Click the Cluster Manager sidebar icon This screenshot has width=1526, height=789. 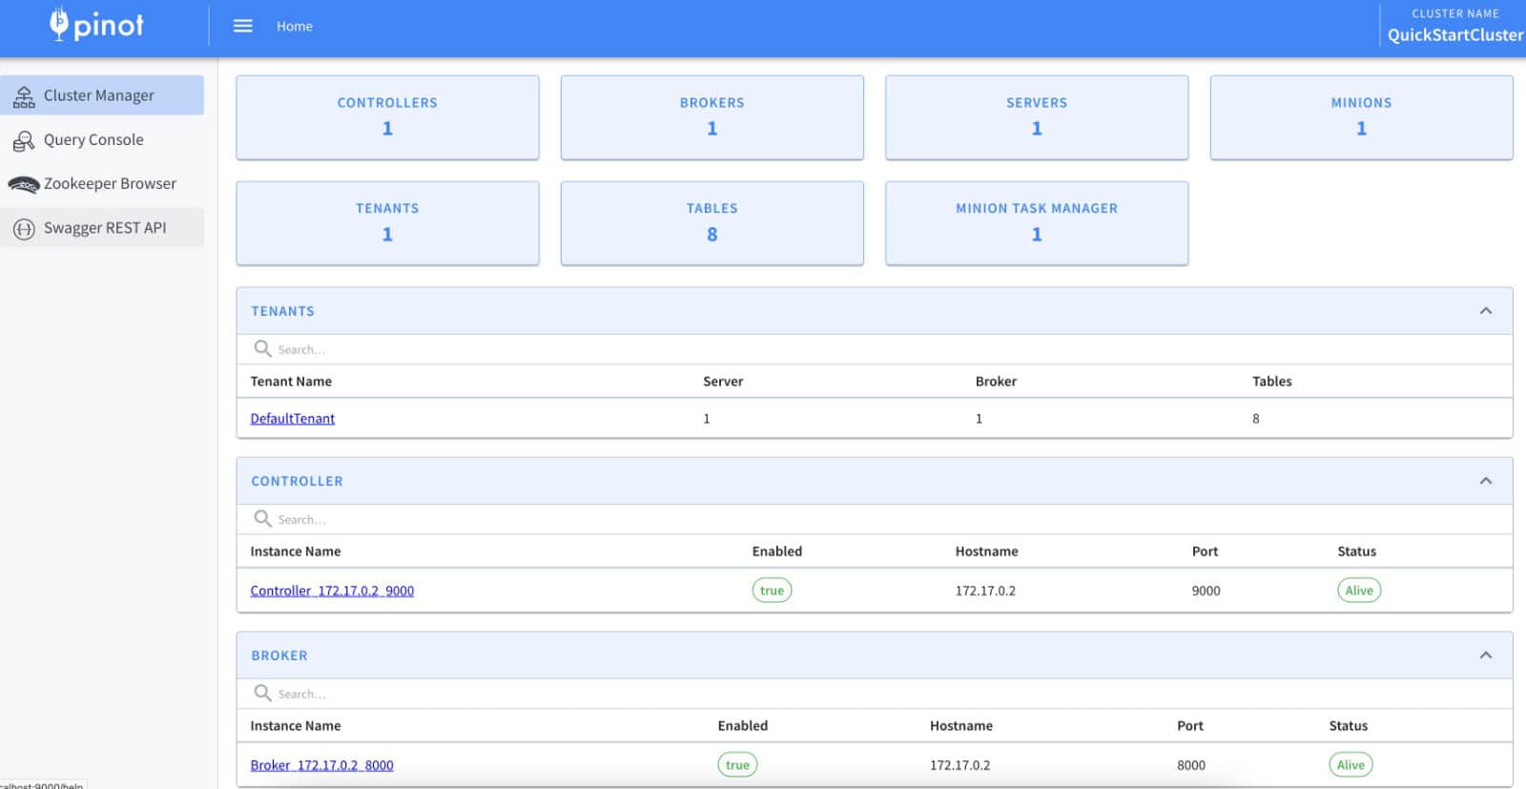point(24,95)
